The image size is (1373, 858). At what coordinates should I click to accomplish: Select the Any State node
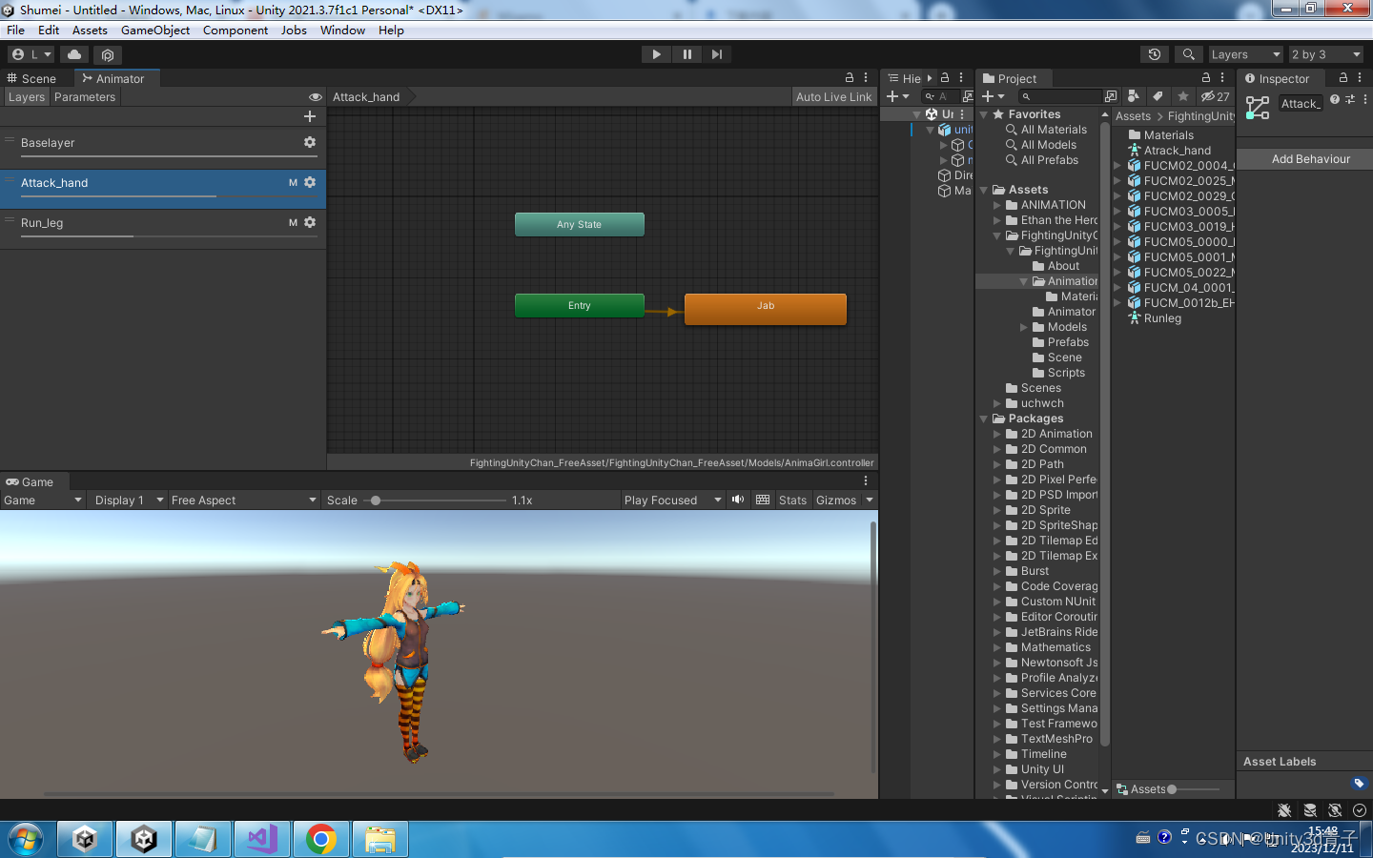pyautogui.click(x=580, y=224)
